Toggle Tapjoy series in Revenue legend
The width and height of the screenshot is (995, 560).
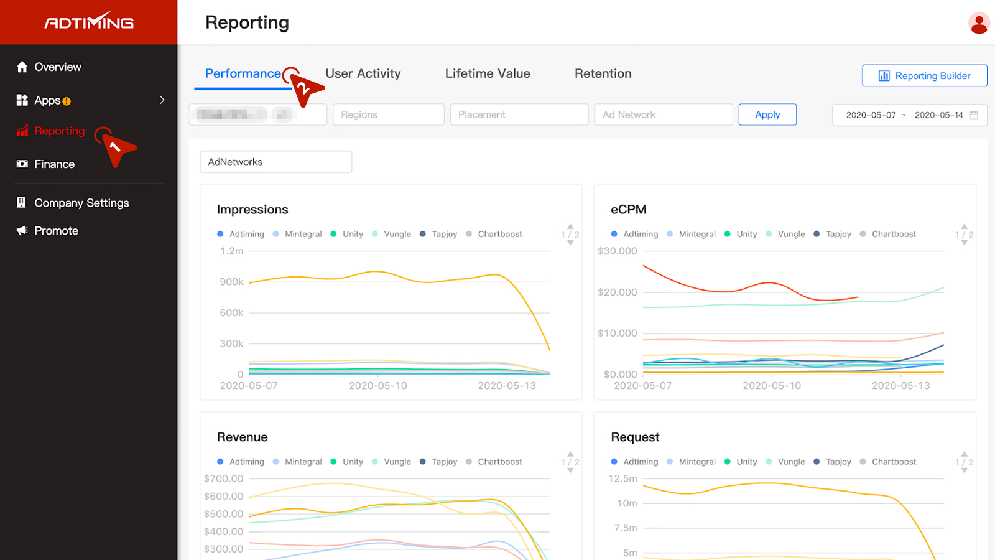coord(438,462)
